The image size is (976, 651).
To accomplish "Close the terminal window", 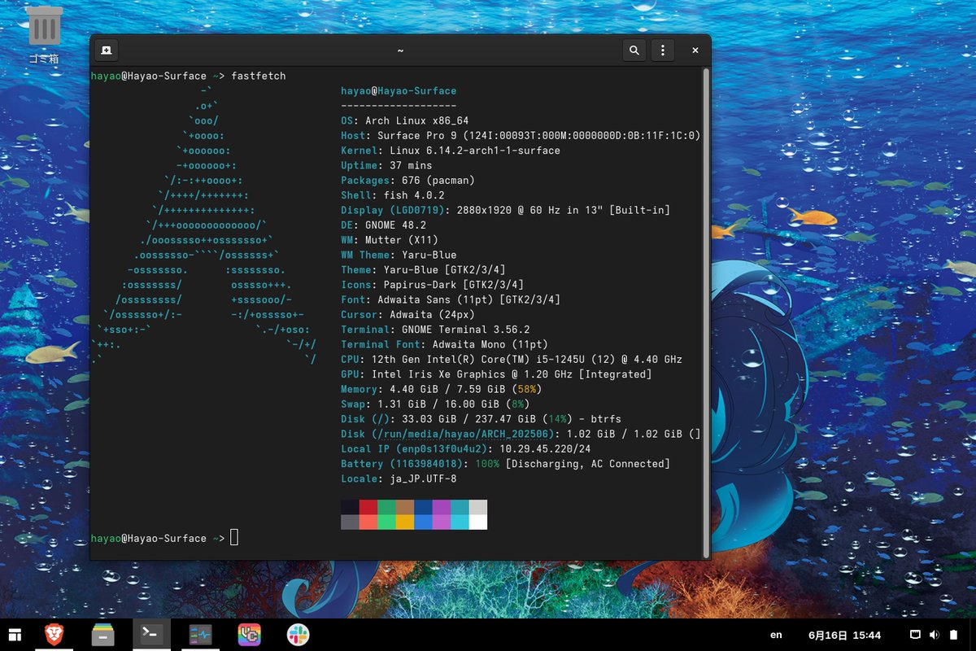I will (x=695, y=50).
